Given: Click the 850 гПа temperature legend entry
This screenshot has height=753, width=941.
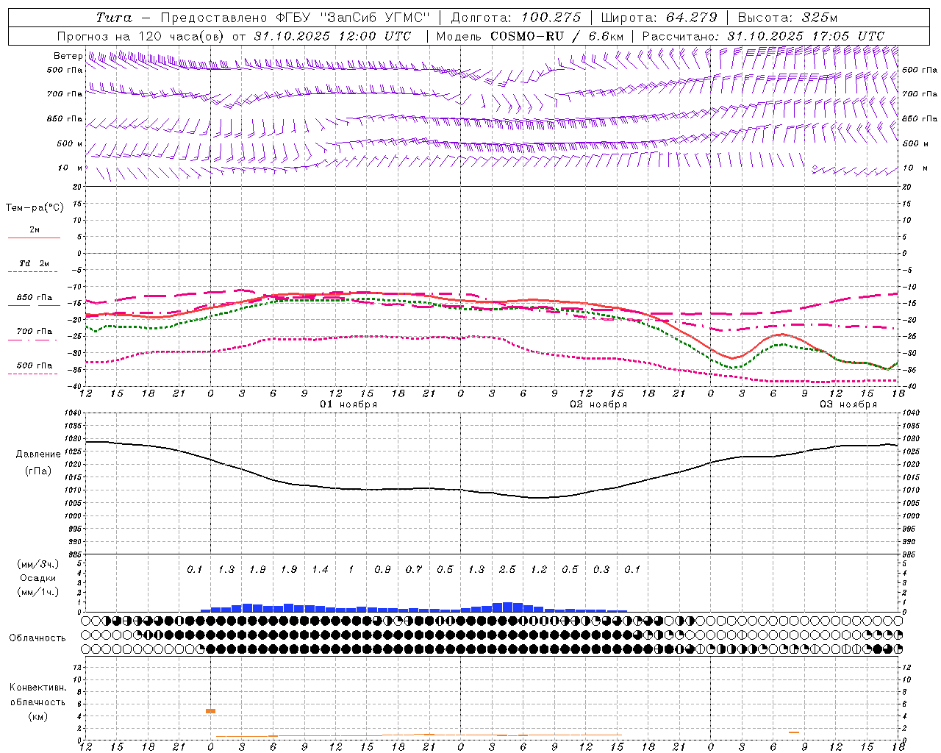Looking at the screenshot, I should (35, 298).
